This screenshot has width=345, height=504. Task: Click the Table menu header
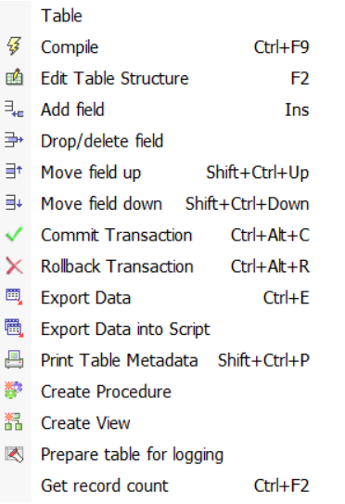[62, 16]
